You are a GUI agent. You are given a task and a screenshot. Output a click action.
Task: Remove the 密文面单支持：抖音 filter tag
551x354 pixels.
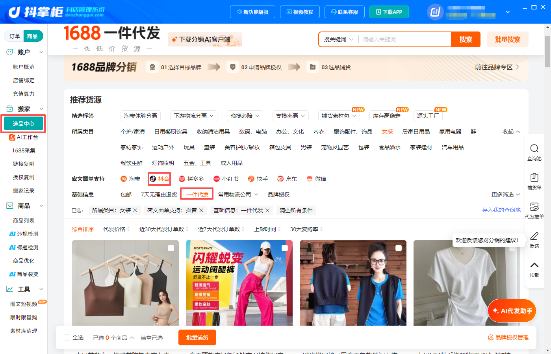coord(201,210)
